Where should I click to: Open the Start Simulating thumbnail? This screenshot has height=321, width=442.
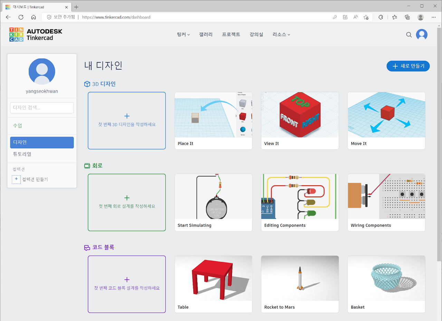[x=213, y=196]
